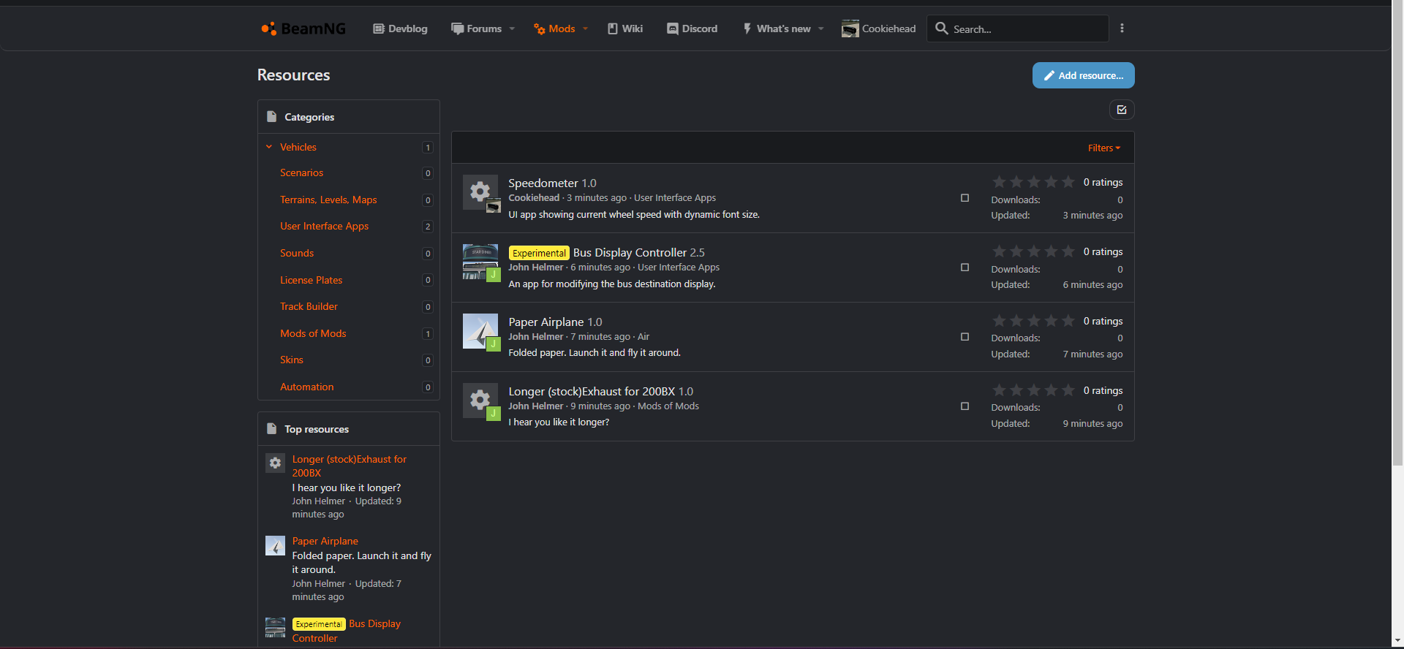This screenshot has height=649, width=1404.
Task: Click the BeamNG logo
Action: [x=303, y=29]
